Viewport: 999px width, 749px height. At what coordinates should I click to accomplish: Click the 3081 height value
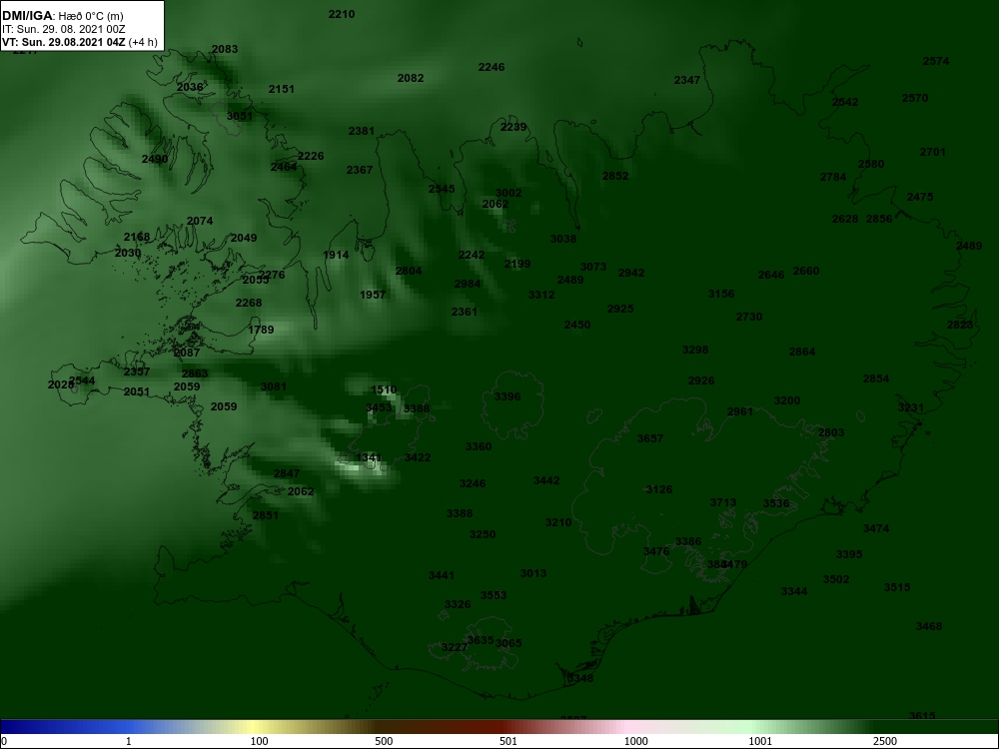[274, 387]
